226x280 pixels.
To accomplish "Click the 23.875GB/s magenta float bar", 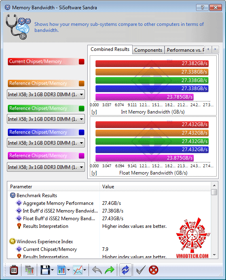I will tap(144, 158).
